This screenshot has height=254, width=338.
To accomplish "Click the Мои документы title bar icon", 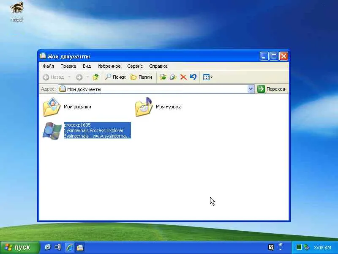I will tap(43, 56).
